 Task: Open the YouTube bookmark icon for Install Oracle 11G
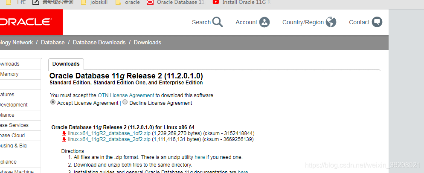(216, 3)
